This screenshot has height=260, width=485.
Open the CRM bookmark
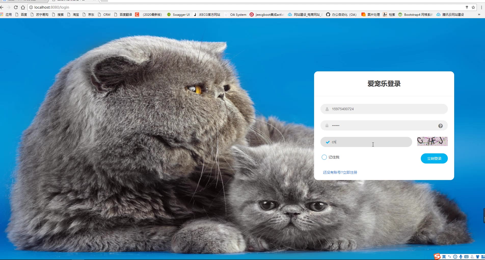104,14
